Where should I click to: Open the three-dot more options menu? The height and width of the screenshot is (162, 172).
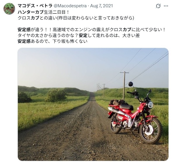166,6
